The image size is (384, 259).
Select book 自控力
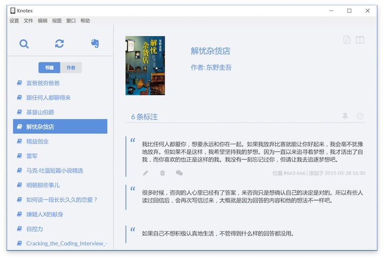(x=60, y=229)
